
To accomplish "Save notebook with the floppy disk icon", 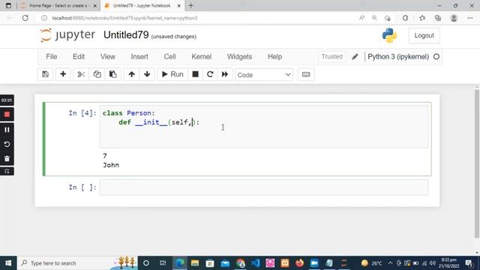I will [x=45, y=74].
